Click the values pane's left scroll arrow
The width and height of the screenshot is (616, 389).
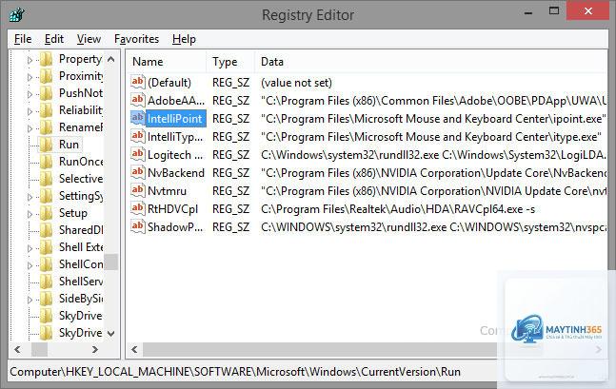[134, 349]
